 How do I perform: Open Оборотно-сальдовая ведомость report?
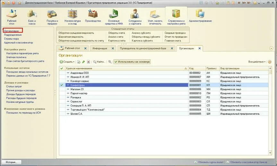76,33
